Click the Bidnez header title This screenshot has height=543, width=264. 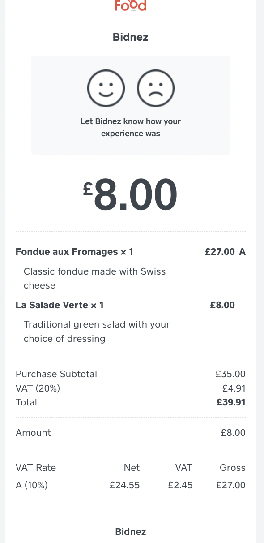click(x=130, y=37)
